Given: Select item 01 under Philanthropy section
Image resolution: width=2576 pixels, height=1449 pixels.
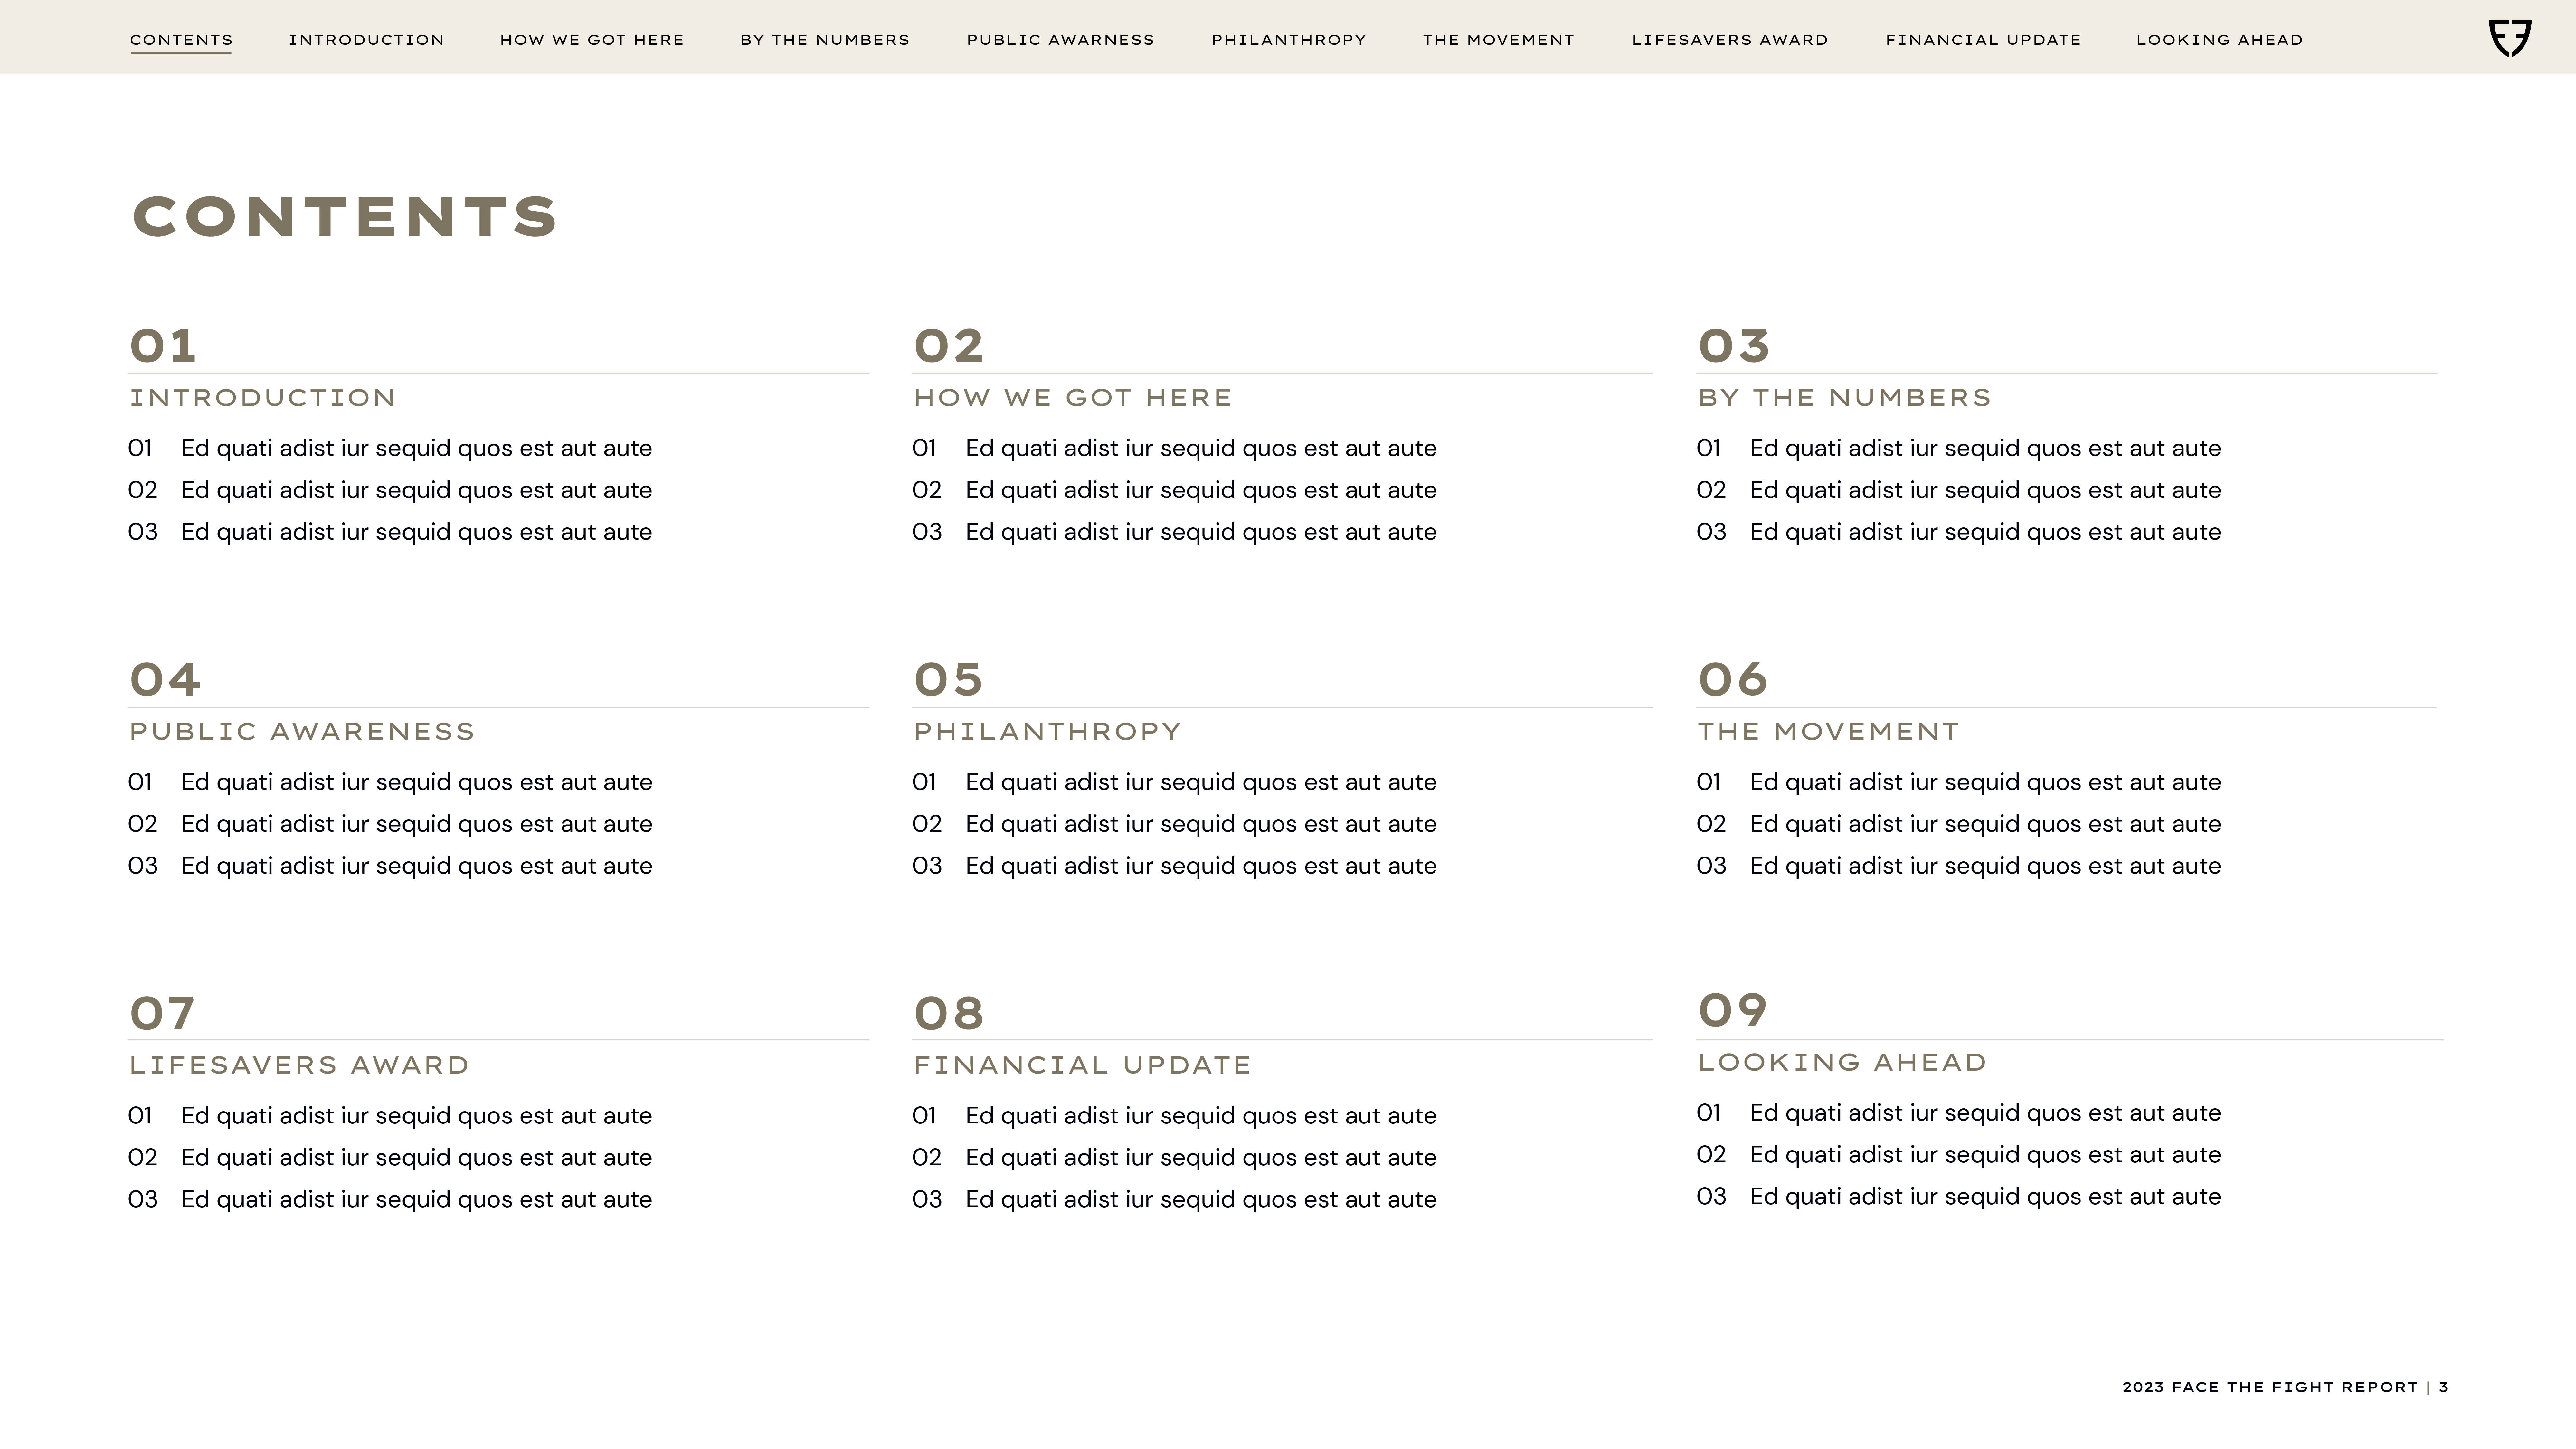Looking at the screenshot, I should coord(1174,783).
